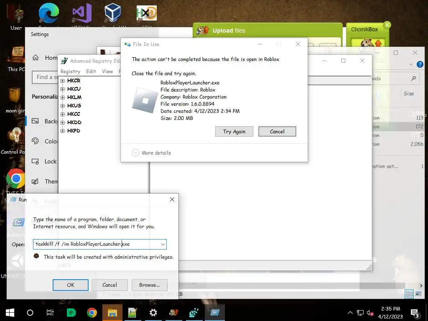Image resolution: width=428 pixels, height=321 pixels.
Task: Open the notification center with 3 alerts
Action: (x=415, y=313)
